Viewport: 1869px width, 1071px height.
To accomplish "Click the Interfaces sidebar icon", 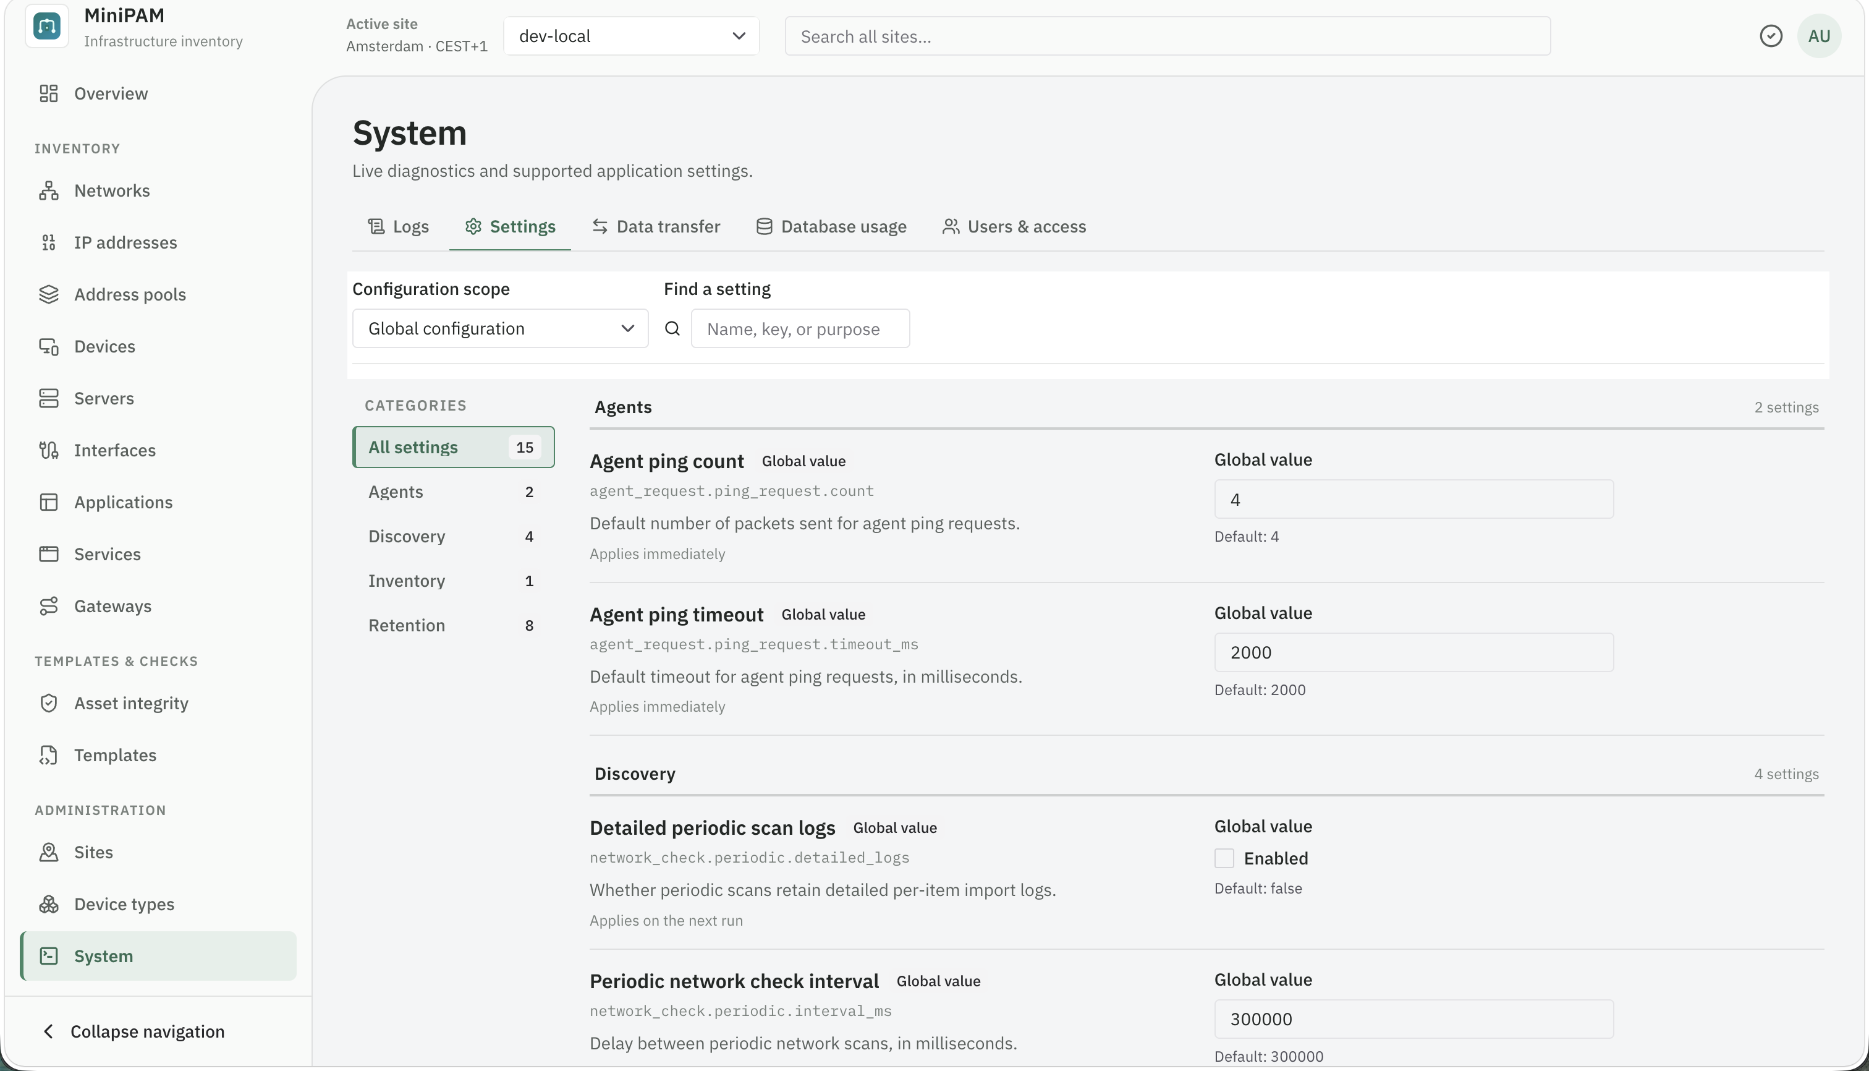I will (x=49, y=450).
